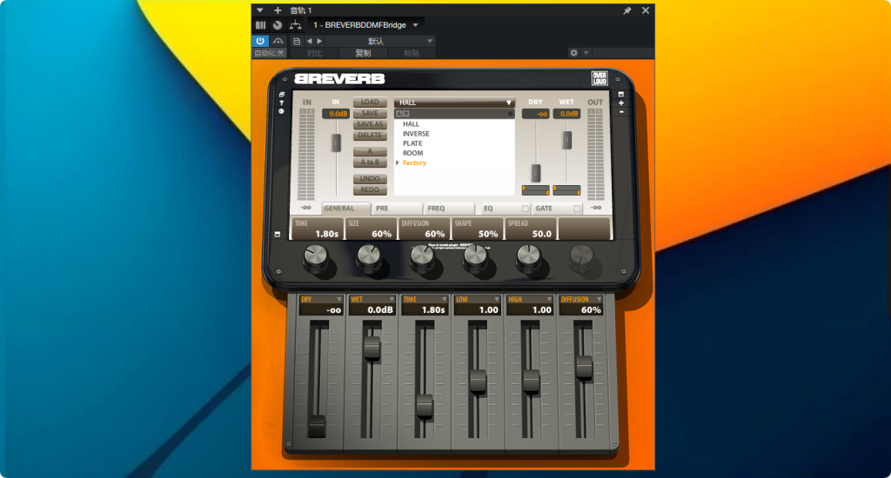Click the LOAD preset button
Viewport: 891px width, 478px height.
click(x=370, y=103)
